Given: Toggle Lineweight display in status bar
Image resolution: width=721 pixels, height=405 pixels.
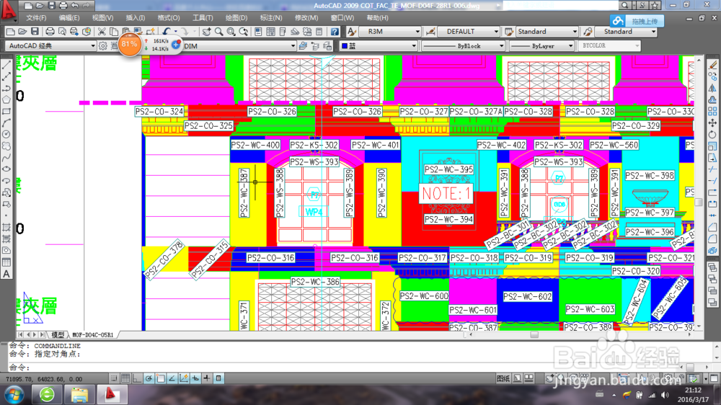Looking at the screenshot, I should 207,378.
